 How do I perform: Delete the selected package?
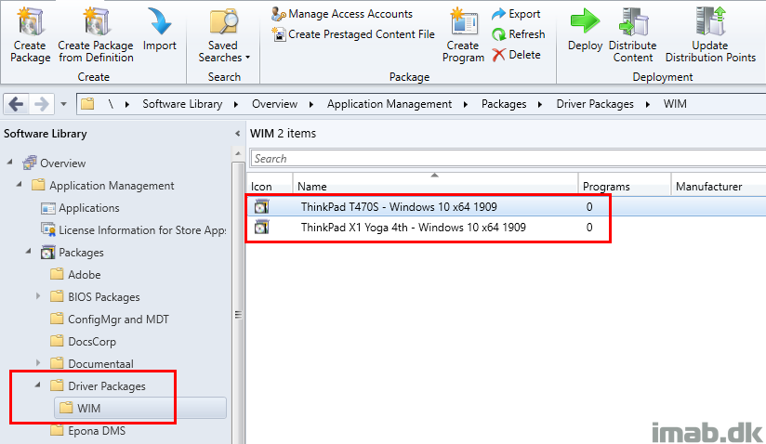pos(516,55)
